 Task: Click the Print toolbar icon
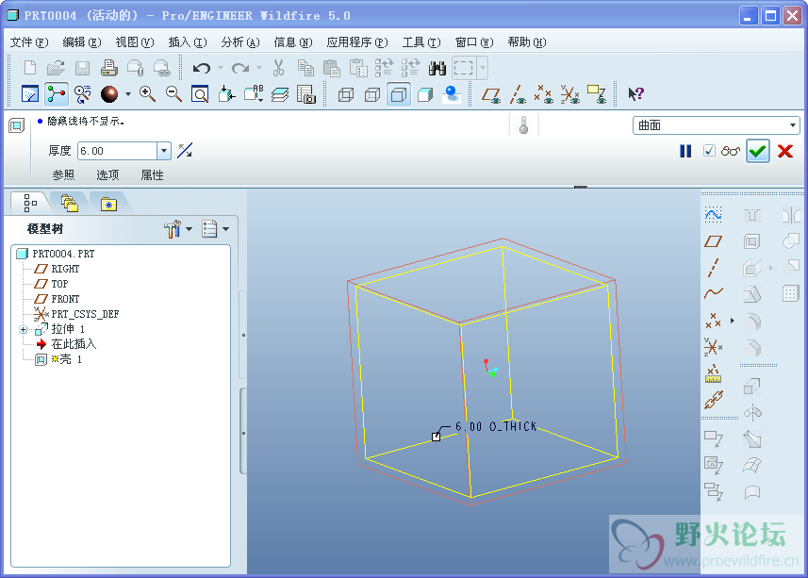click(x=108, y=68)
